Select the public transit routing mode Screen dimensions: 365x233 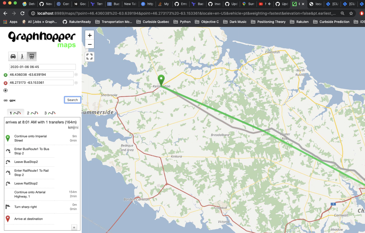(x=32, y=56)
